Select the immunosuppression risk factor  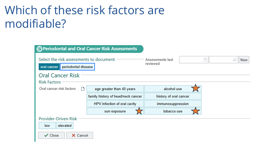[x=173, y=104]
